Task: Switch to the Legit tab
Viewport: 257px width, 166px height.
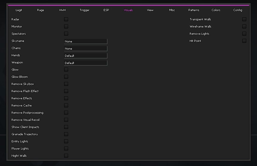Action: pos(19,10)
